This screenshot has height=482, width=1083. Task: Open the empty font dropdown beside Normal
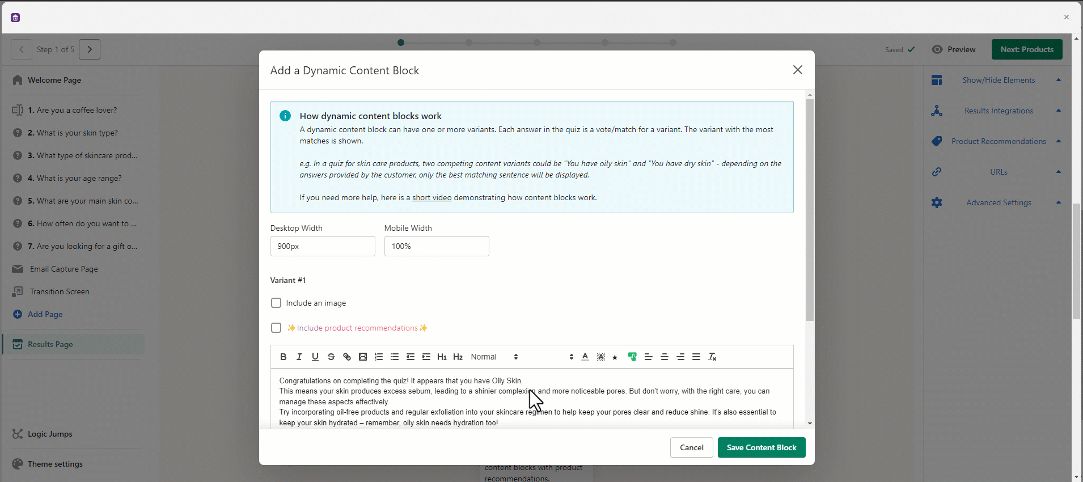point(550,357)
